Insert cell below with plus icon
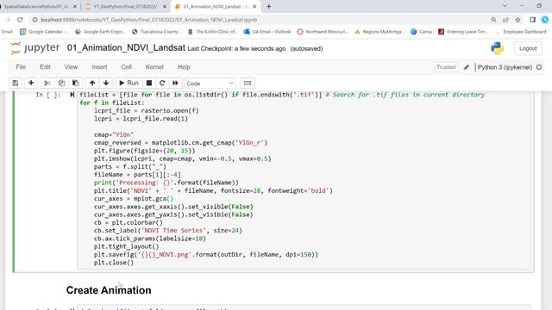The image size is (552, 310). (x=31, y=83)
